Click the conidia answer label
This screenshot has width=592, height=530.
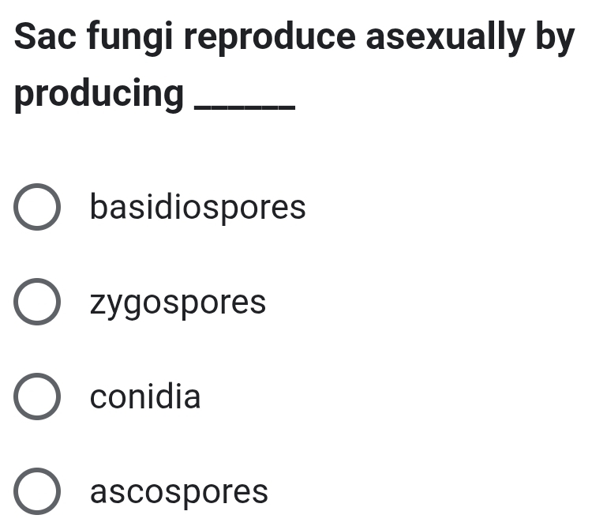(x=145, y=397)
